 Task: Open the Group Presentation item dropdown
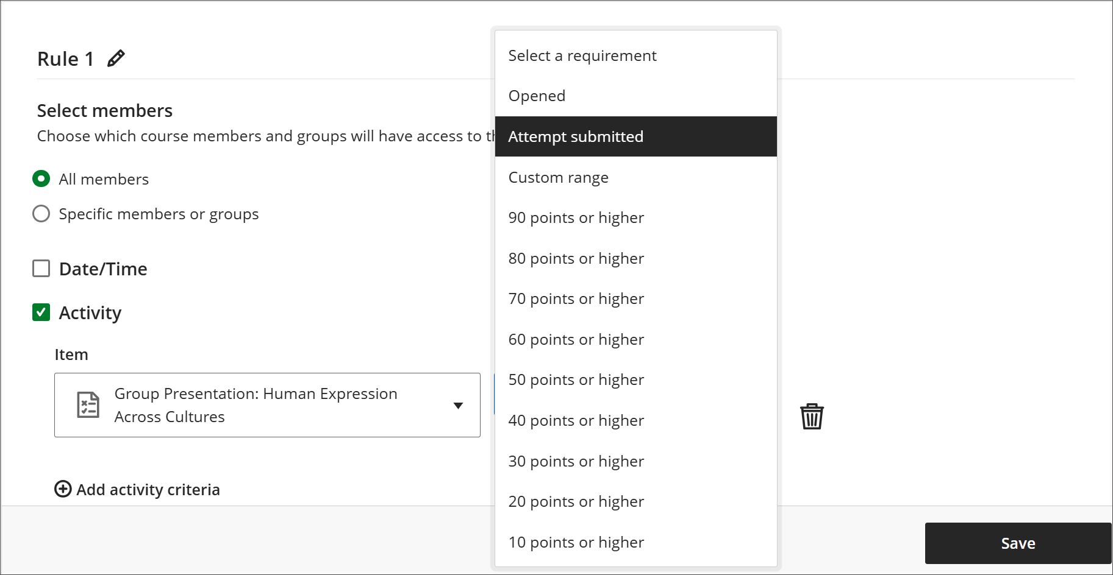[458, 404]
